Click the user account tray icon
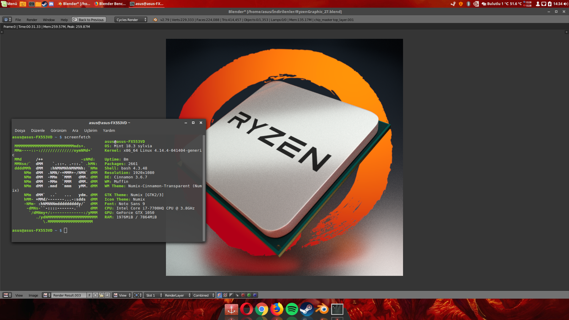The image size is (569, 320). click(x=538, y=4)
